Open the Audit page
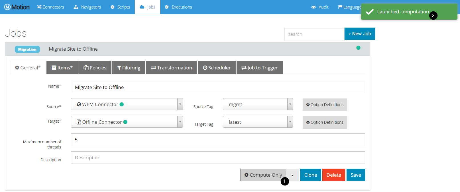 (320, 7)
